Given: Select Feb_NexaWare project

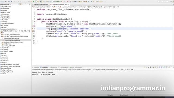Looking at the screenshot, I should [x=5, y=18].
